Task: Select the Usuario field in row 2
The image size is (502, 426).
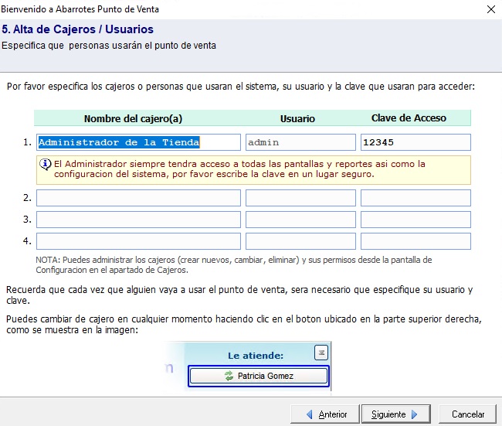Action: click(300, 198)
